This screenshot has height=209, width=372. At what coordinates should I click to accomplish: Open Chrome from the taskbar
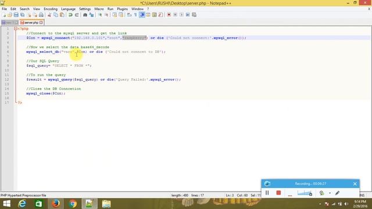coord(73,204)
